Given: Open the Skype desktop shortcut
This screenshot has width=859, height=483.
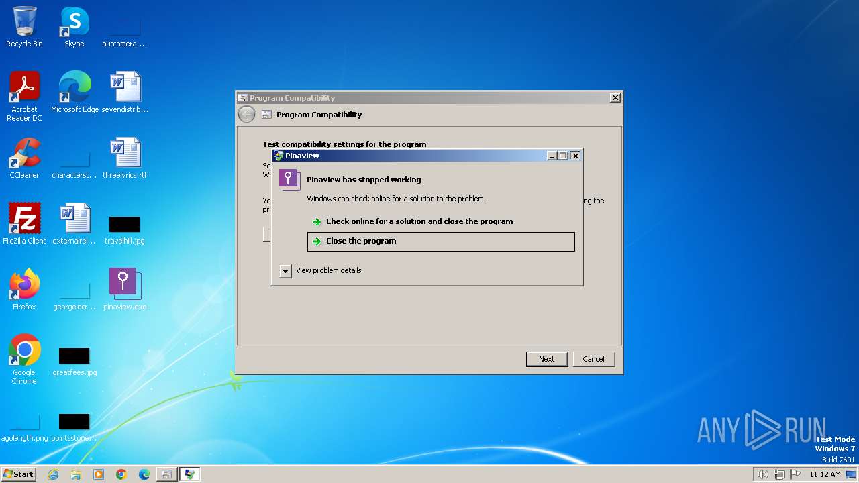Looking at the screenshot, I should 74,27.
